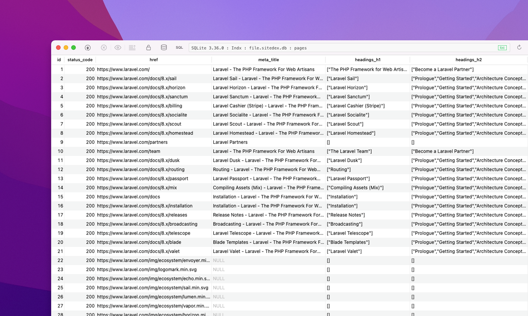The image size is (528, 316).
Task: Select the SQL query editor icon
Action: click(x=179, y=47)
